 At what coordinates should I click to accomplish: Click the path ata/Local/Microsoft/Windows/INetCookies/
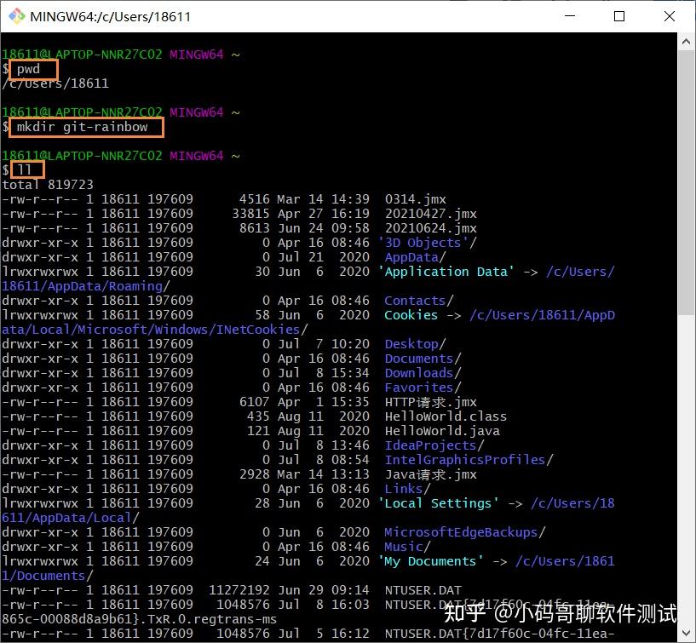point(155,330)
